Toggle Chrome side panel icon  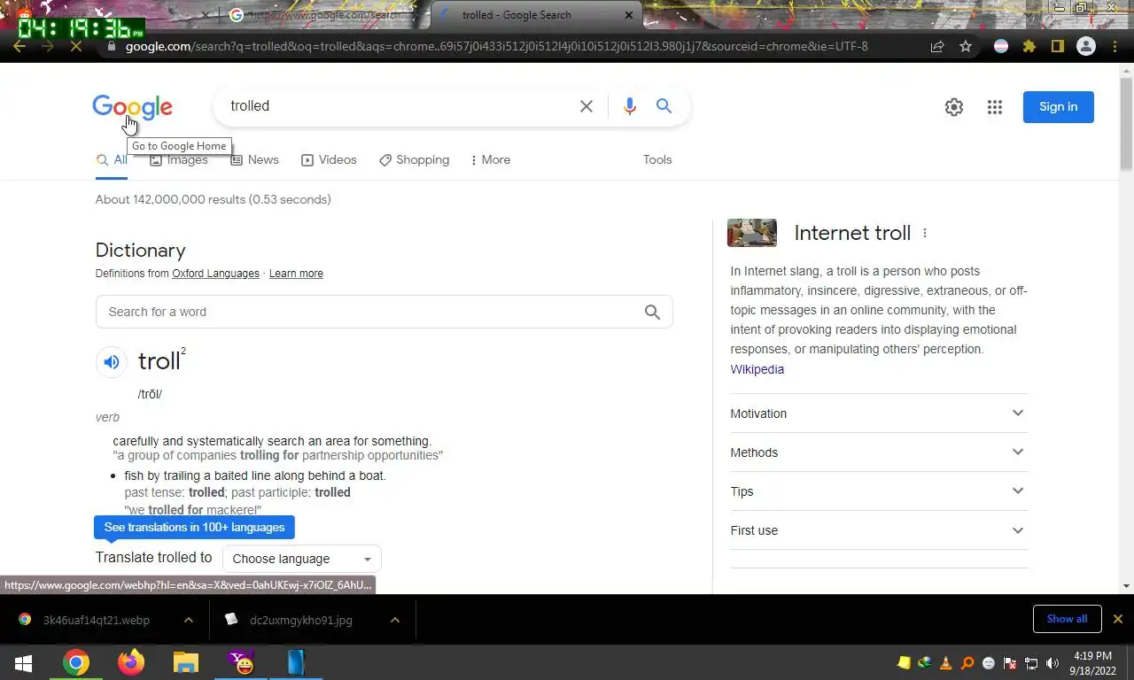pyautogui.click(x=1058, y=46)
